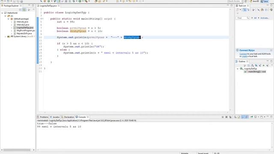Viewport: 274px width, 154px height.
Task: Click the Run External Tools icon
Action: tap(86, 1)
